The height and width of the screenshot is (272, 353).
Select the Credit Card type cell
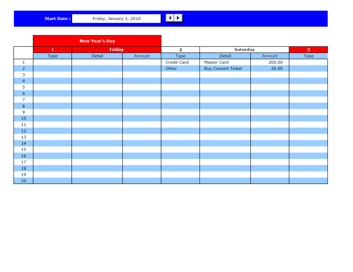click(180, 62)
